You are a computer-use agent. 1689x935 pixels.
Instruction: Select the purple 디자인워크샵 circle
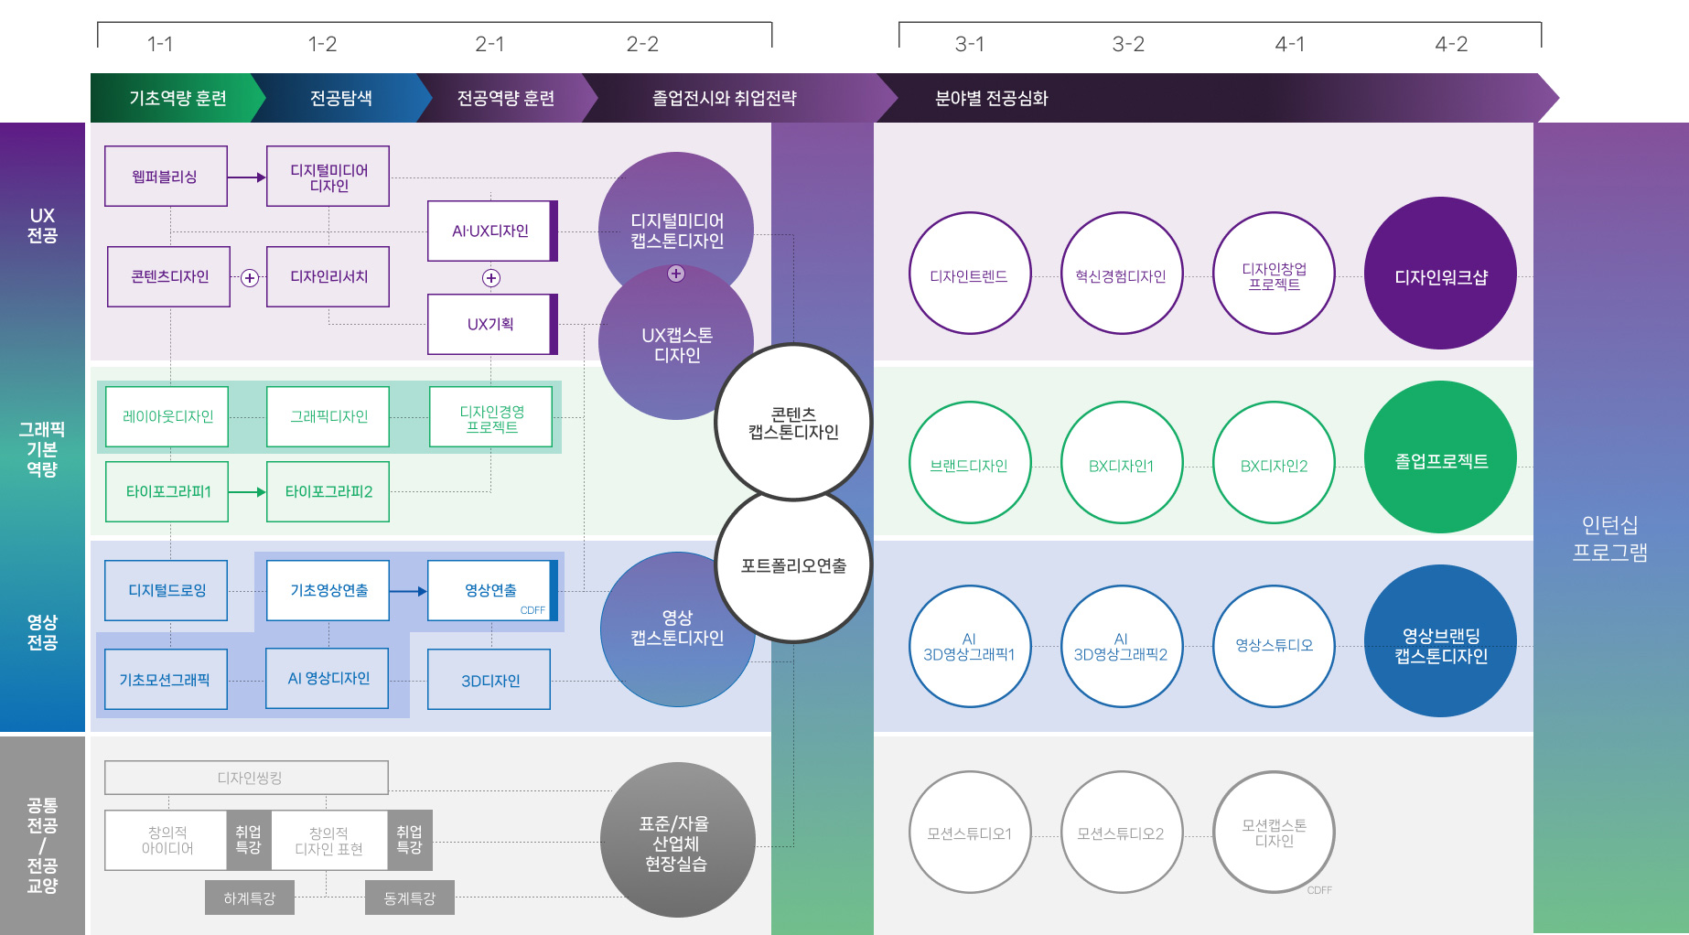pos(1440,274)
